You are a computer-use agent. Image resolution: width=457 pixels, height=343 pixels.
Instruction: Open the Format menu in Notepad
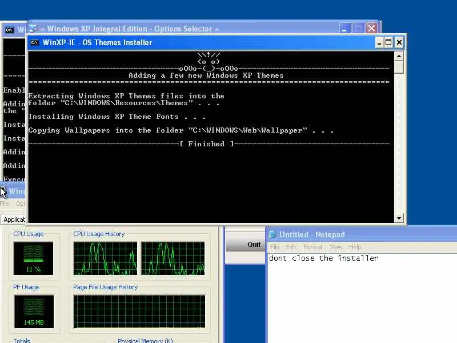[x=313, y=247]
